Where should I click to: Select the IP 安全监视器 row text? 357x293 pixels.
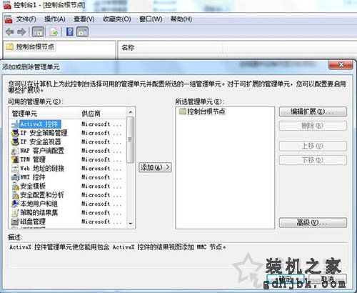[41, 141]
